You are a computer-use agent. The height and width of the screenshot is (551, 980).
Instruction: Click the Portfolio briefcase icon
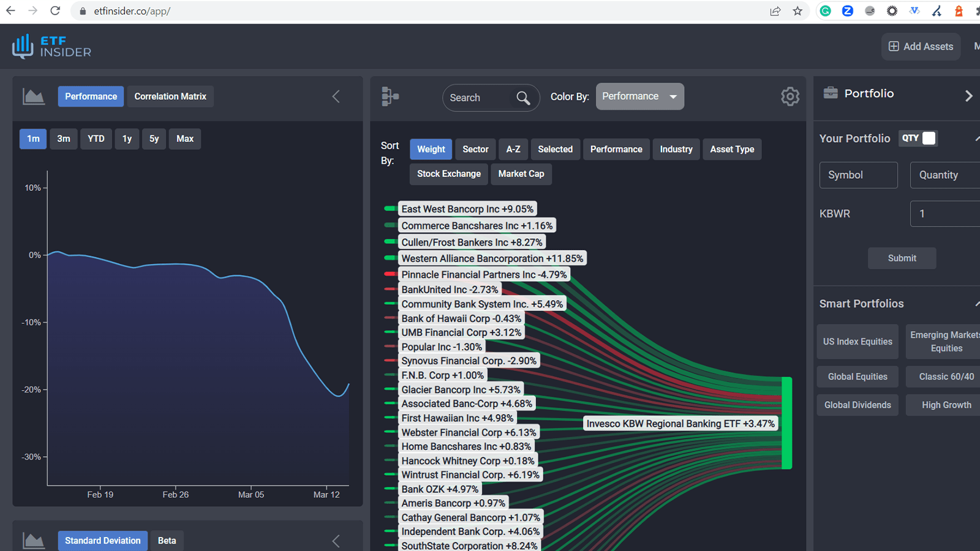point(831,93)
